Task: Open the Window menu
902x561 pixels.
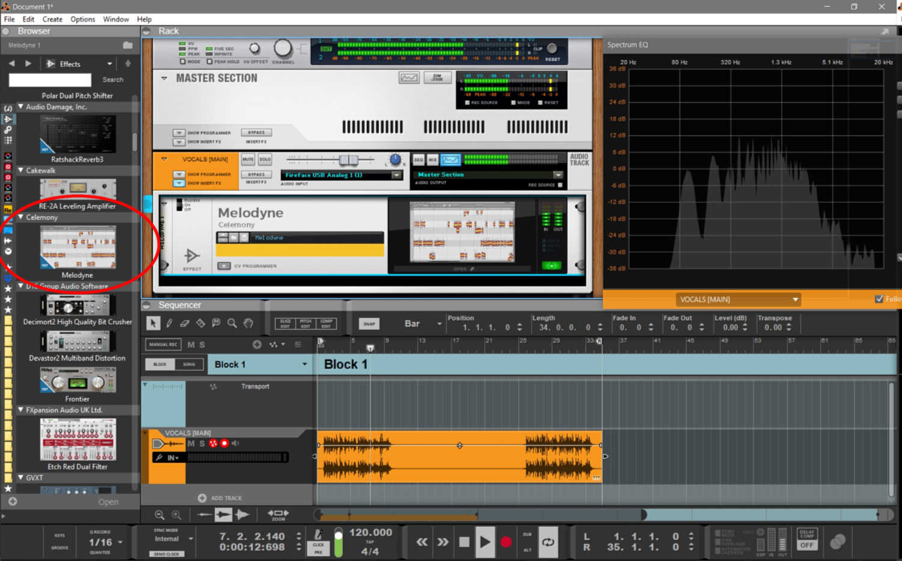Action: pos(116,19)
